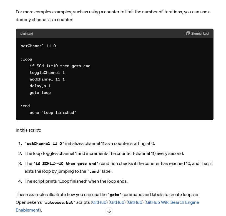Open the first GitHub source link
This screenshot has height=216, width=226.
click(99, 202)
